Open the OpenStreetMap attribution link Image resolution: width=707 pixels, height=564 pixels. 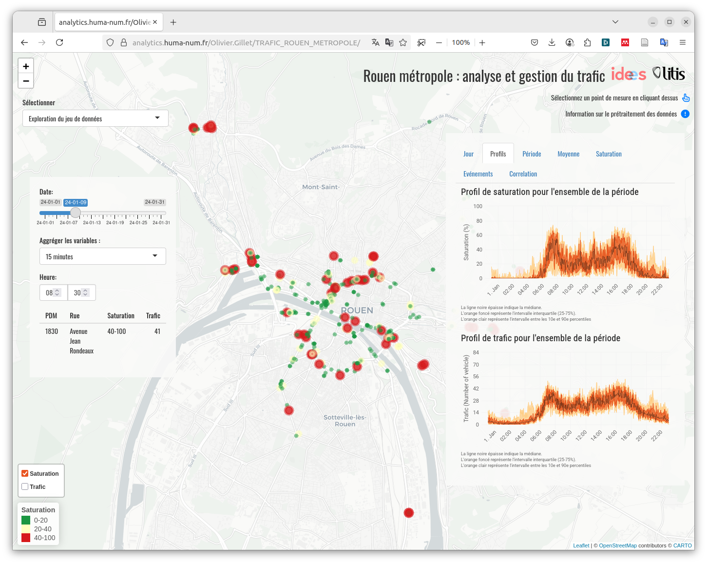tap(617, 545)
